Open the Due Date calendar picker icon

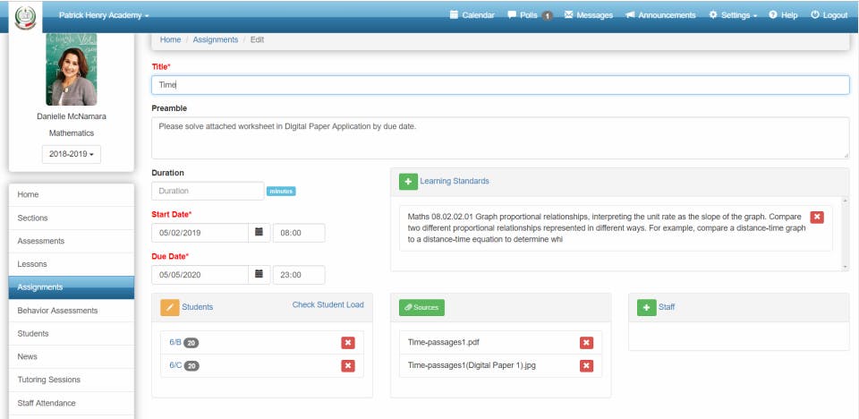[x=259, y=275]
